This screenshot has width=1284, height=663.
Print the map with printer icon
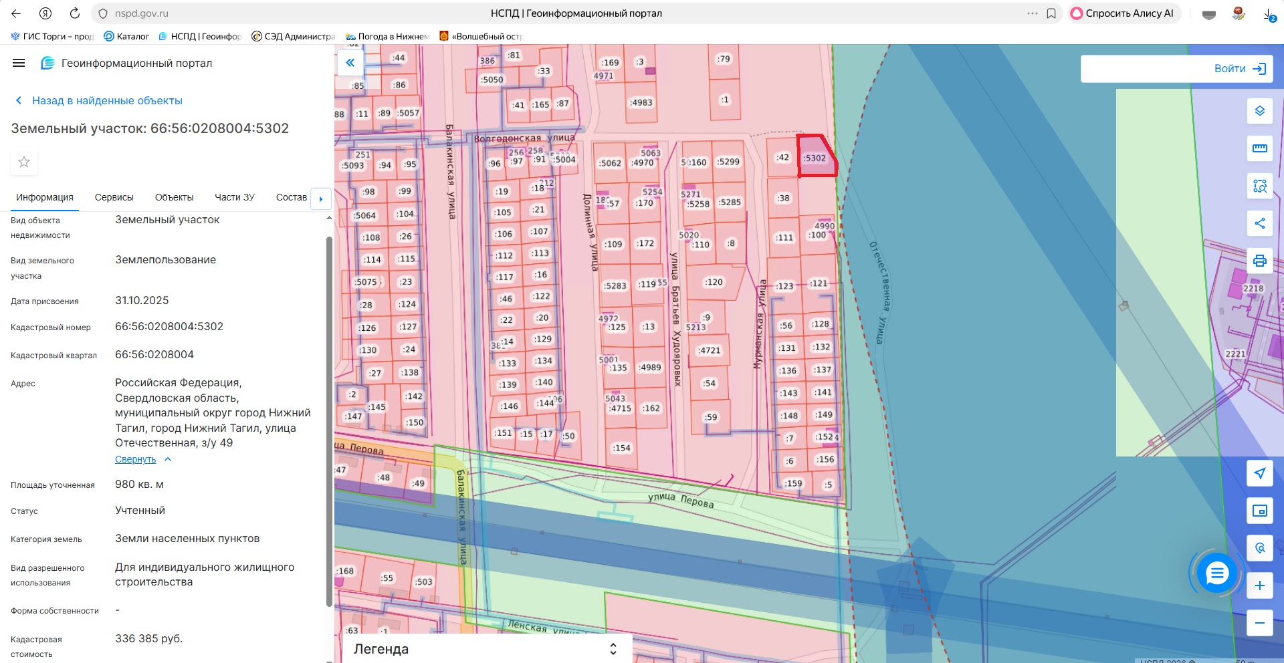[x=1259, y=261]
